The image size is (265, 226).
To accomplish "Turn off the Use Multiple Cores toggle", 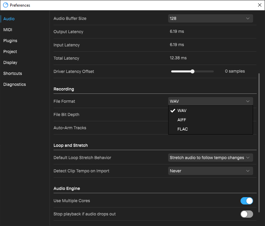I will (x=247, y=201).
